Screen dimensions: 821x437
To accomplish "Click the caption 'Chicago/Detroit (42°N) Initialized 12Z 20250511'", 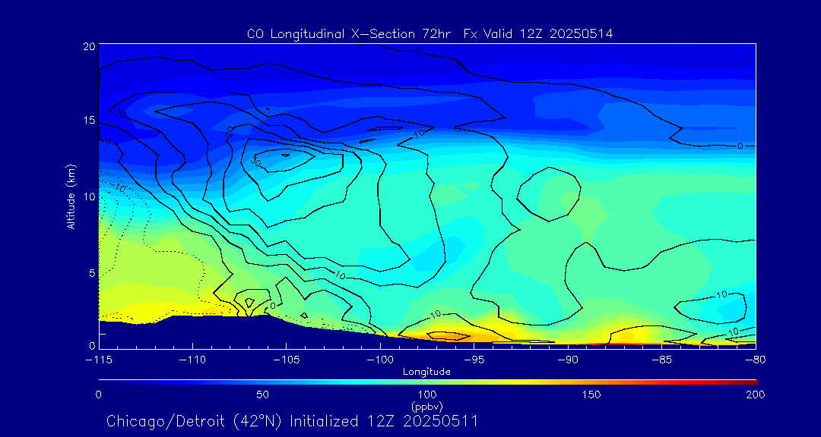I will 292,421.
